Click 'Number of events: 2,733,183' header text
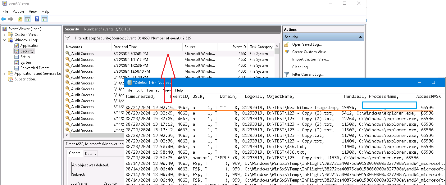The height and width of the screenshot is (185, 446). pos(107,29)
